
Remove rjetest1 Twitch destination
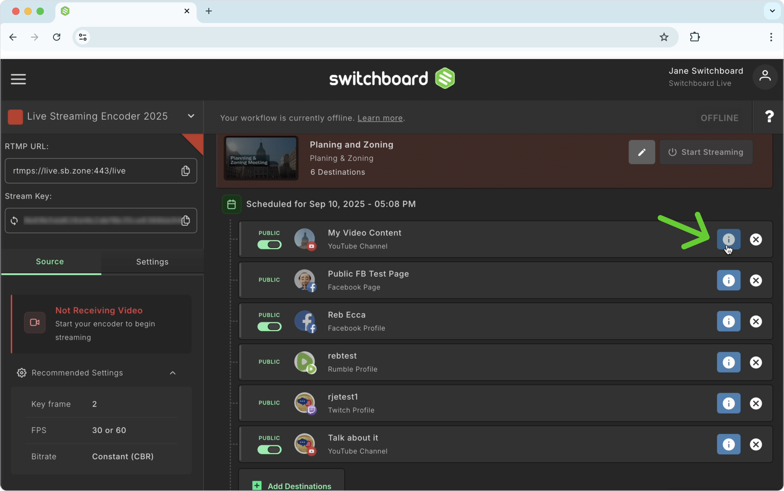coord(756,403)
